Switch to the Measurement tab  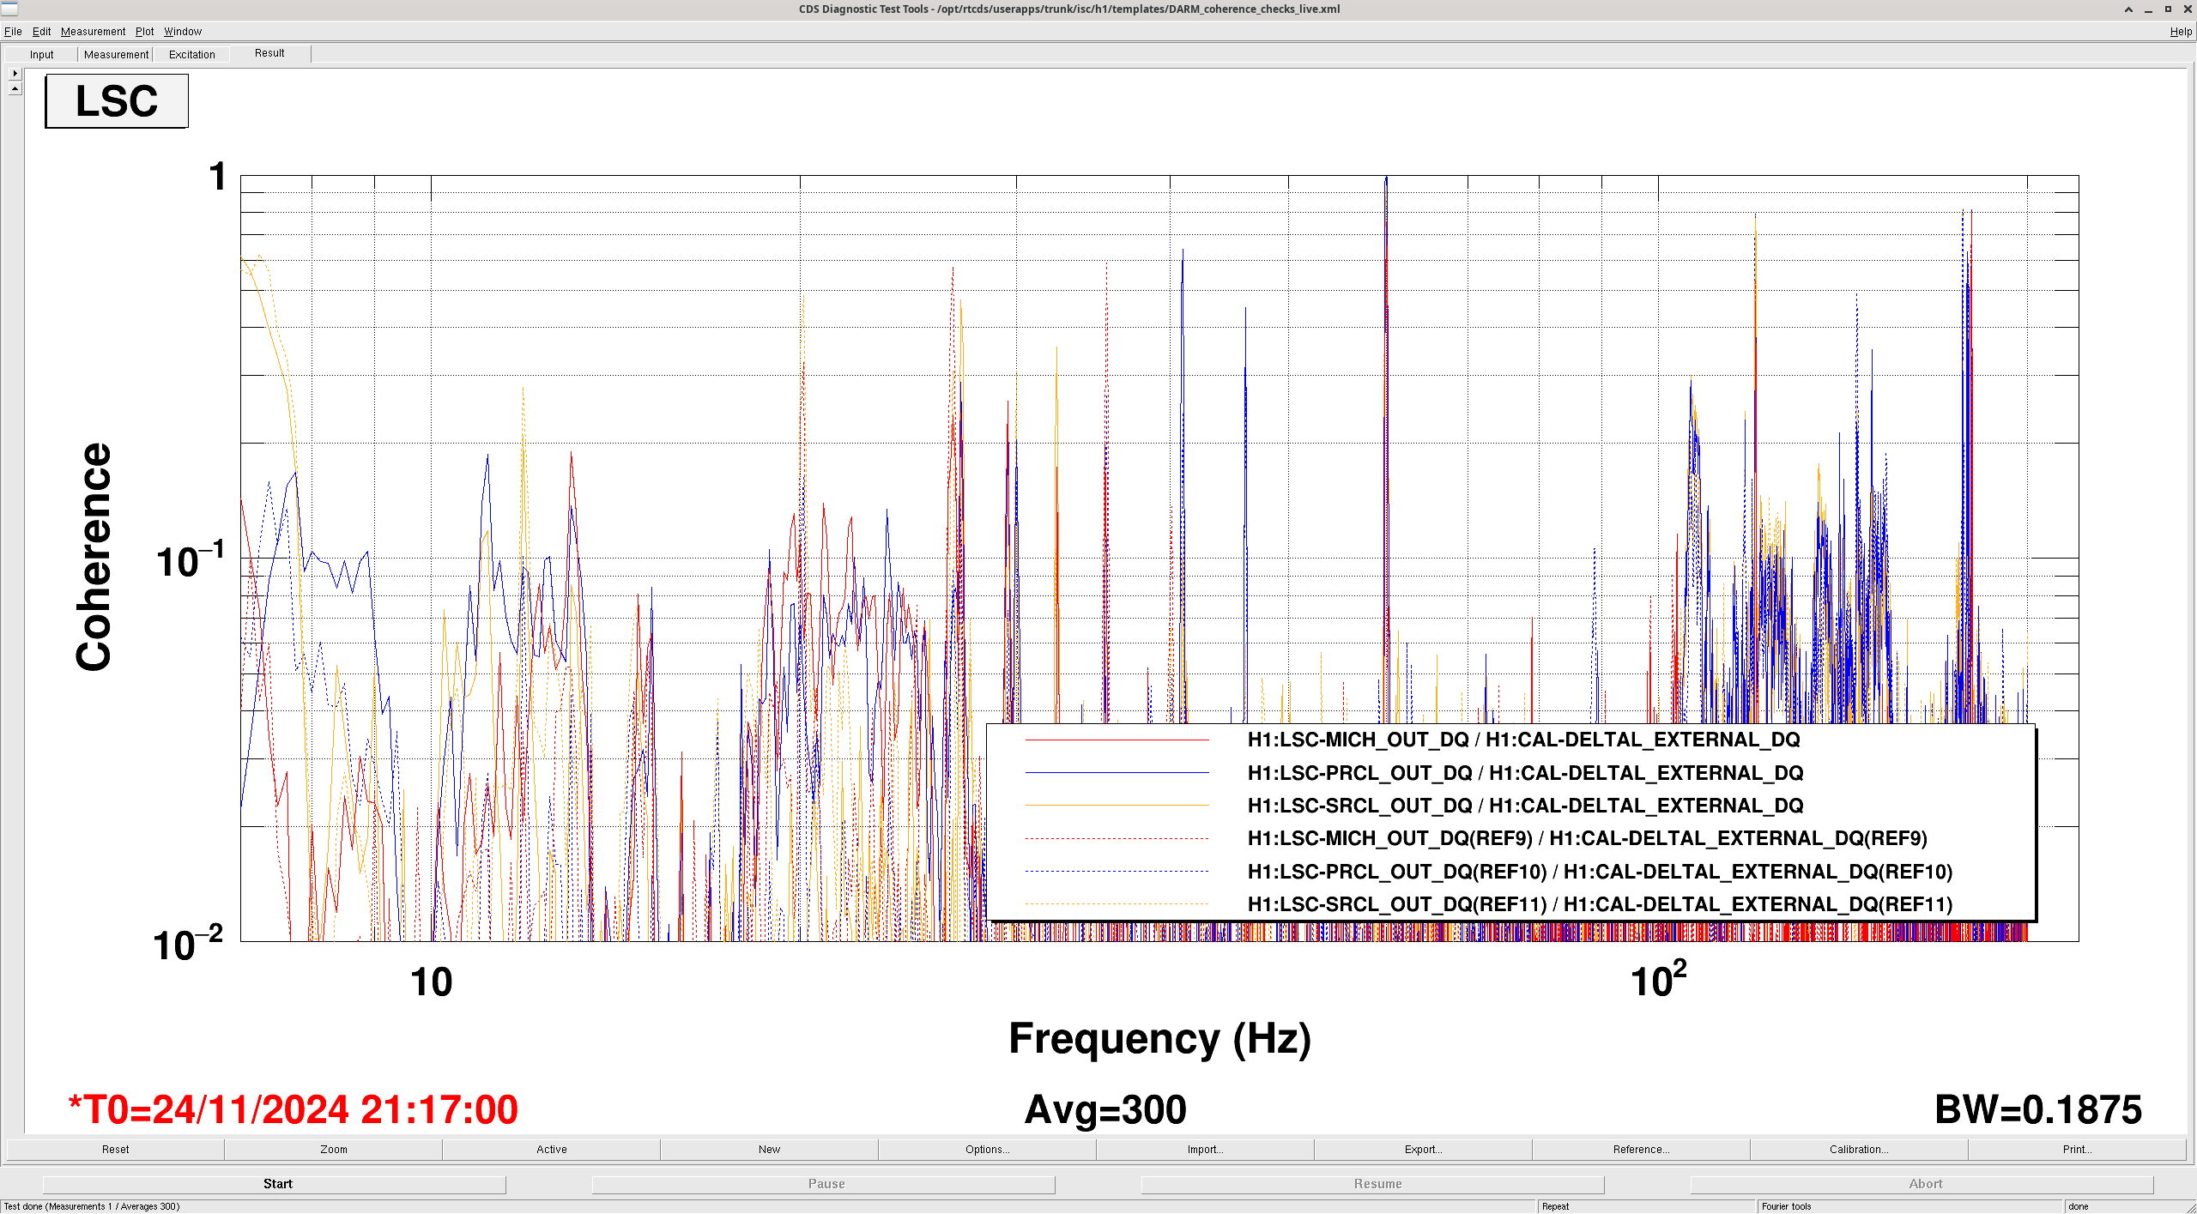tap(116, 55)
